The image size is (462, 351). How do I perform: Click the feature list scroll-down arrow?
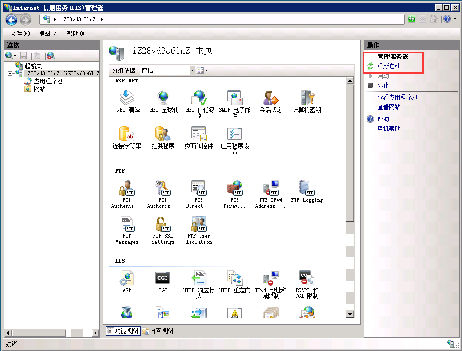pos(350,314)
